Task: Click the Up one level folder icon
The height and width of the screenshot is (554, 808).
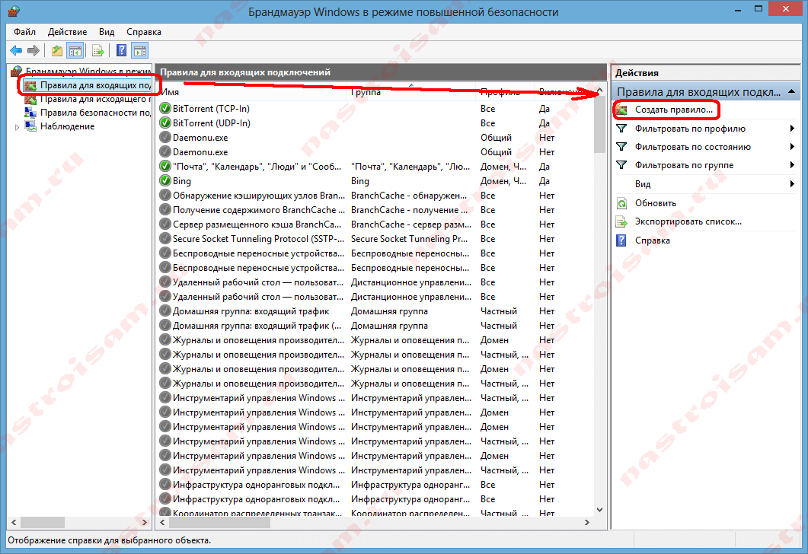Action: [57, 51]
